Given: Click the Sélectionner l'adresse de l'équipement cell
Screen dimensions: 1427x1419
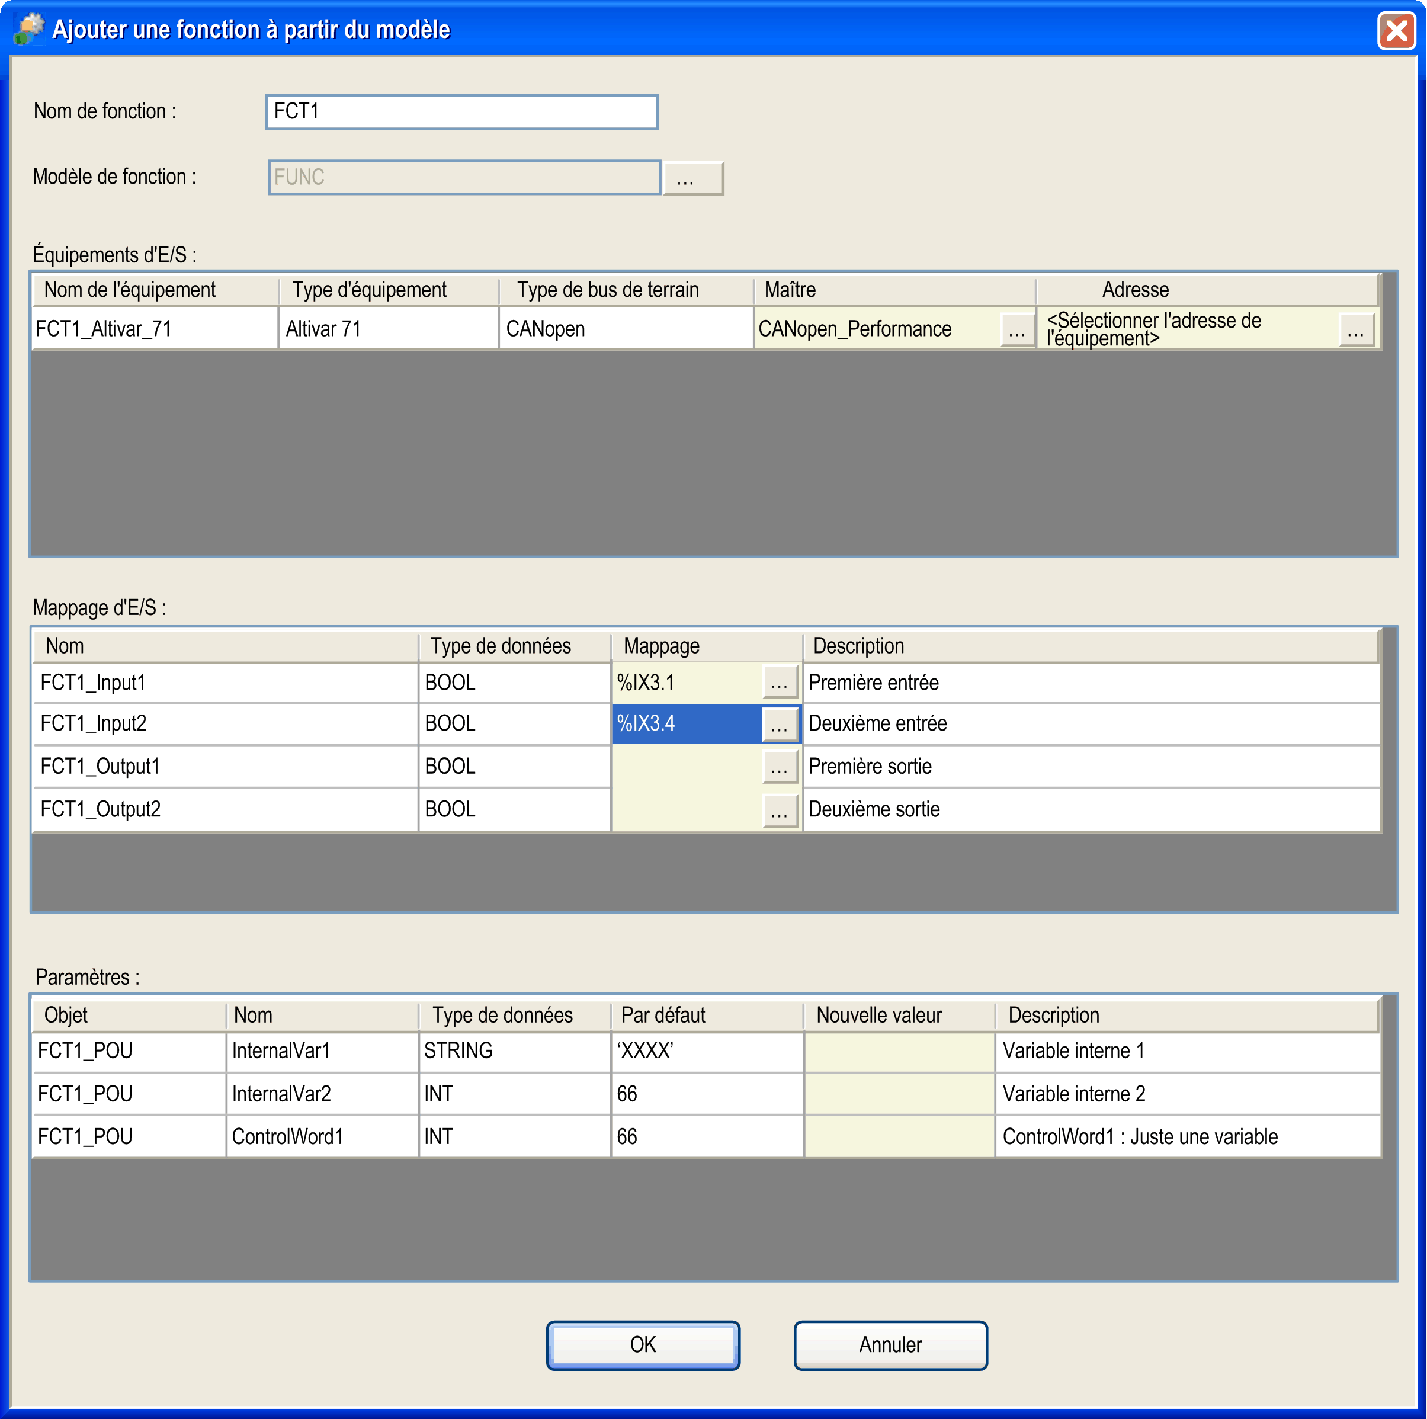Looking at the screenshot, I should (1189, 329).
